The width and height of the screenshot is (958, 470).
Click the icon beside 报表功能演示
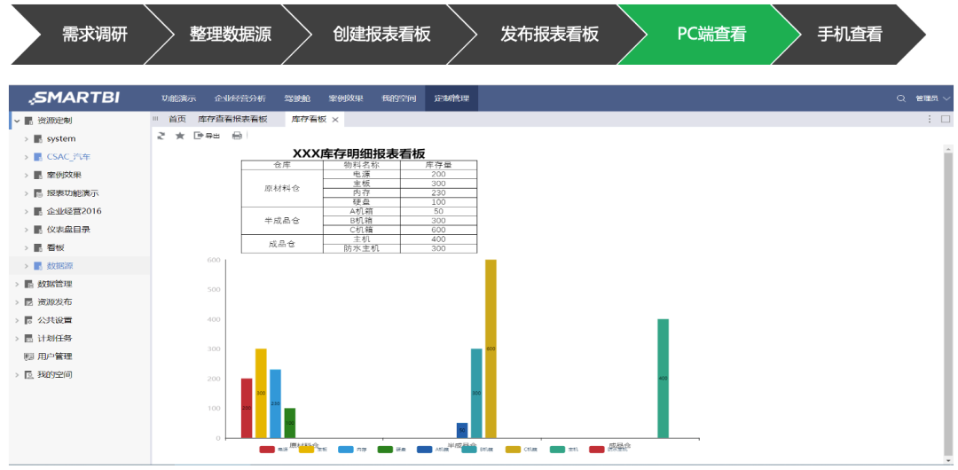pos(38,193)
